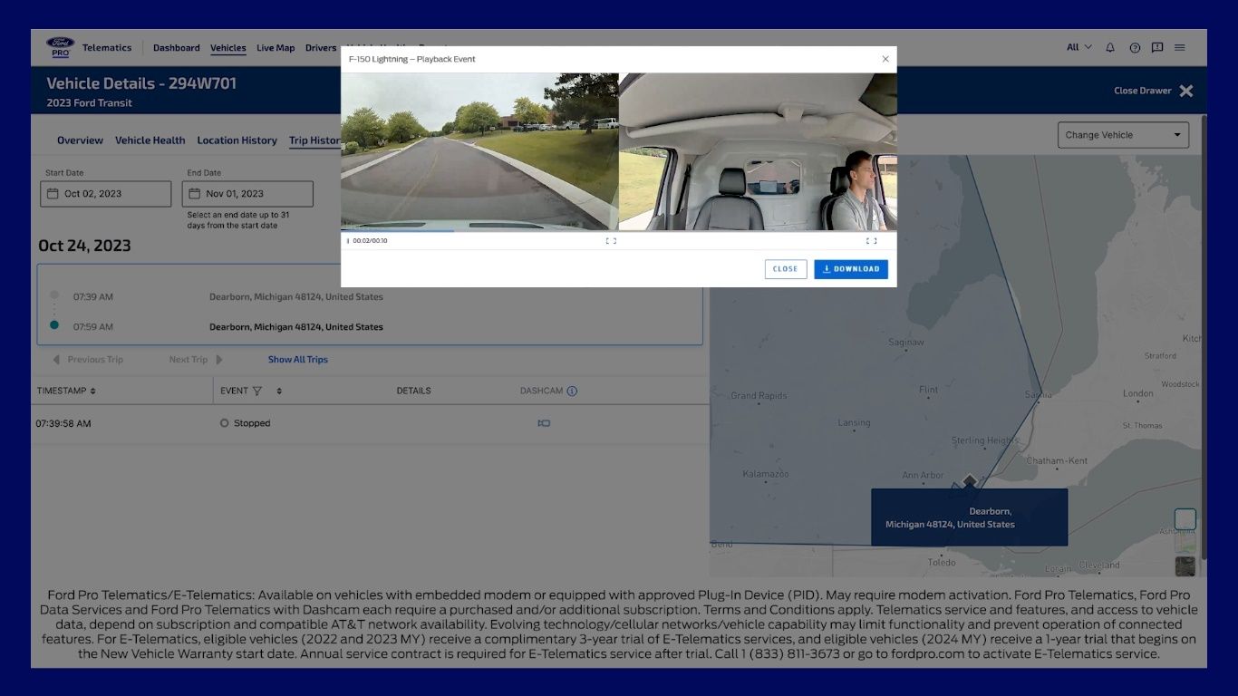Click the Dearborn map location popup
Image resolution: width=1238 pixels, height=696 pixels.
tap(969, 517)
